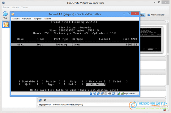Click the Right Control host key label

click(x=130, y=94)
